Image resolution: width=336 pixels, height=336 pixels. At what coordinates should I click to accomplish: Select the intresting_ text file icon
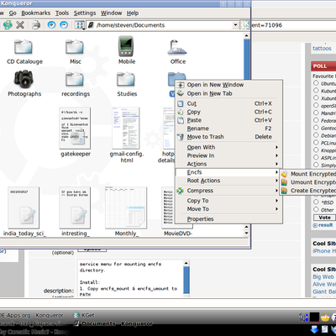tap(75, 207)
